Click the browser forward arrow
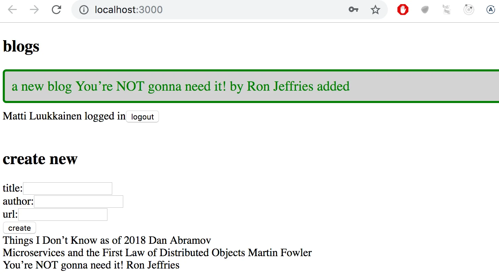The width and height of the screenshot is (499, 274). tap(34, 10)
